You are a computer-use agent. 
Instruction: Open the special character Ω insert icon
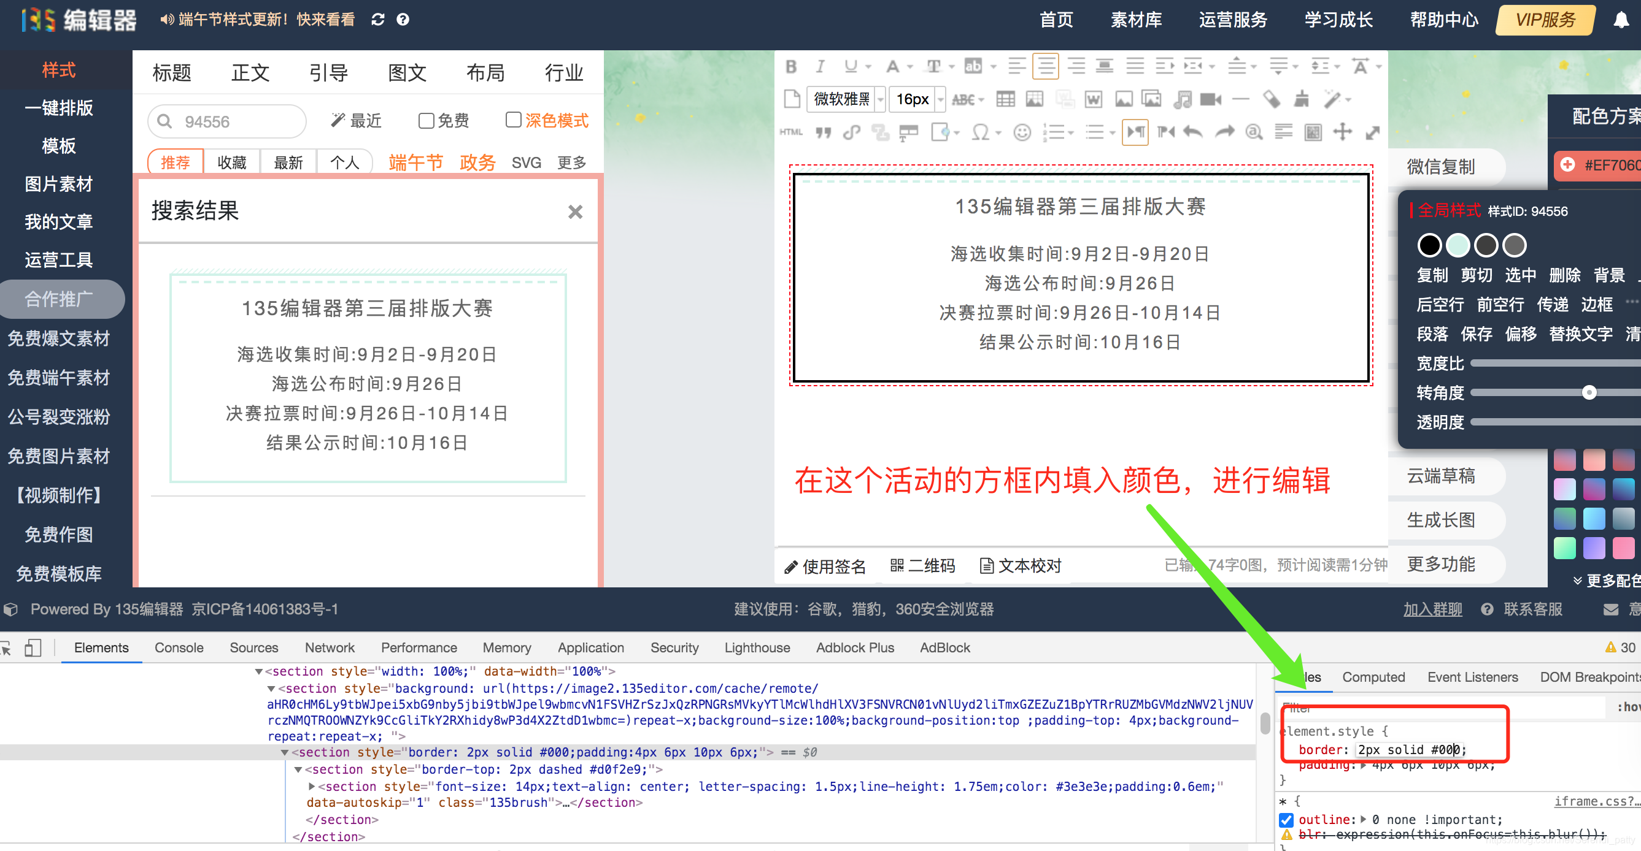click(981, 132)
